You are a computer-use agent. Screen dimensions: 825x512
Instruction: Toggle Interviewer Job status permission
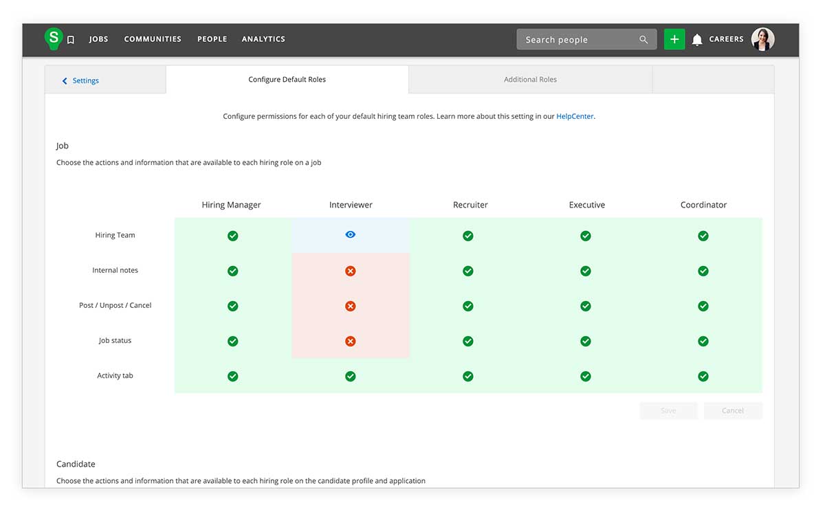350,341
